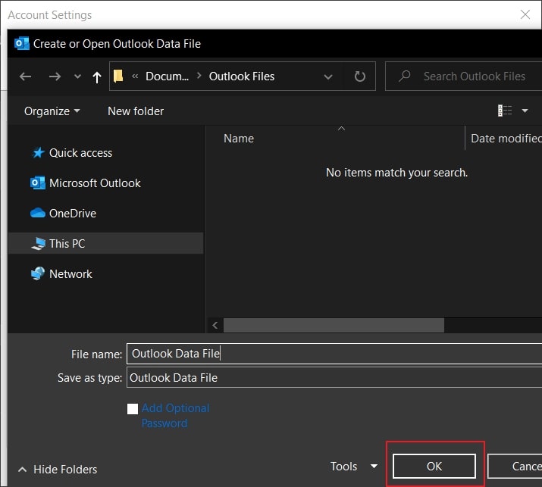Select Docum... in the address path
The width and height of the screenshot is (542, 487).
[167, 76]
